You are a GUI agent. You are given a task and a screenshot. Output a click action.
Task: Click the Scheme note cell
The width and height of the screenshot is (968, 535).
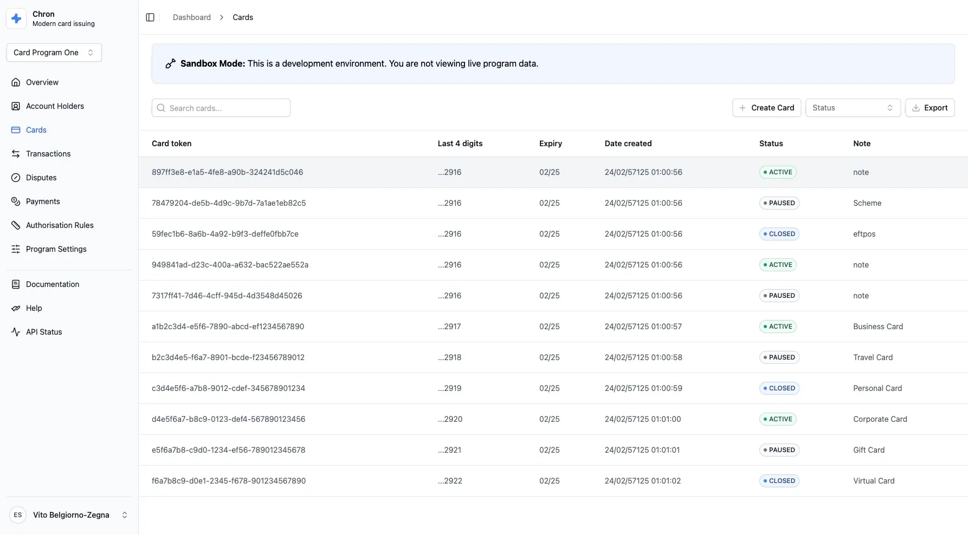click(x=867, y=203)
